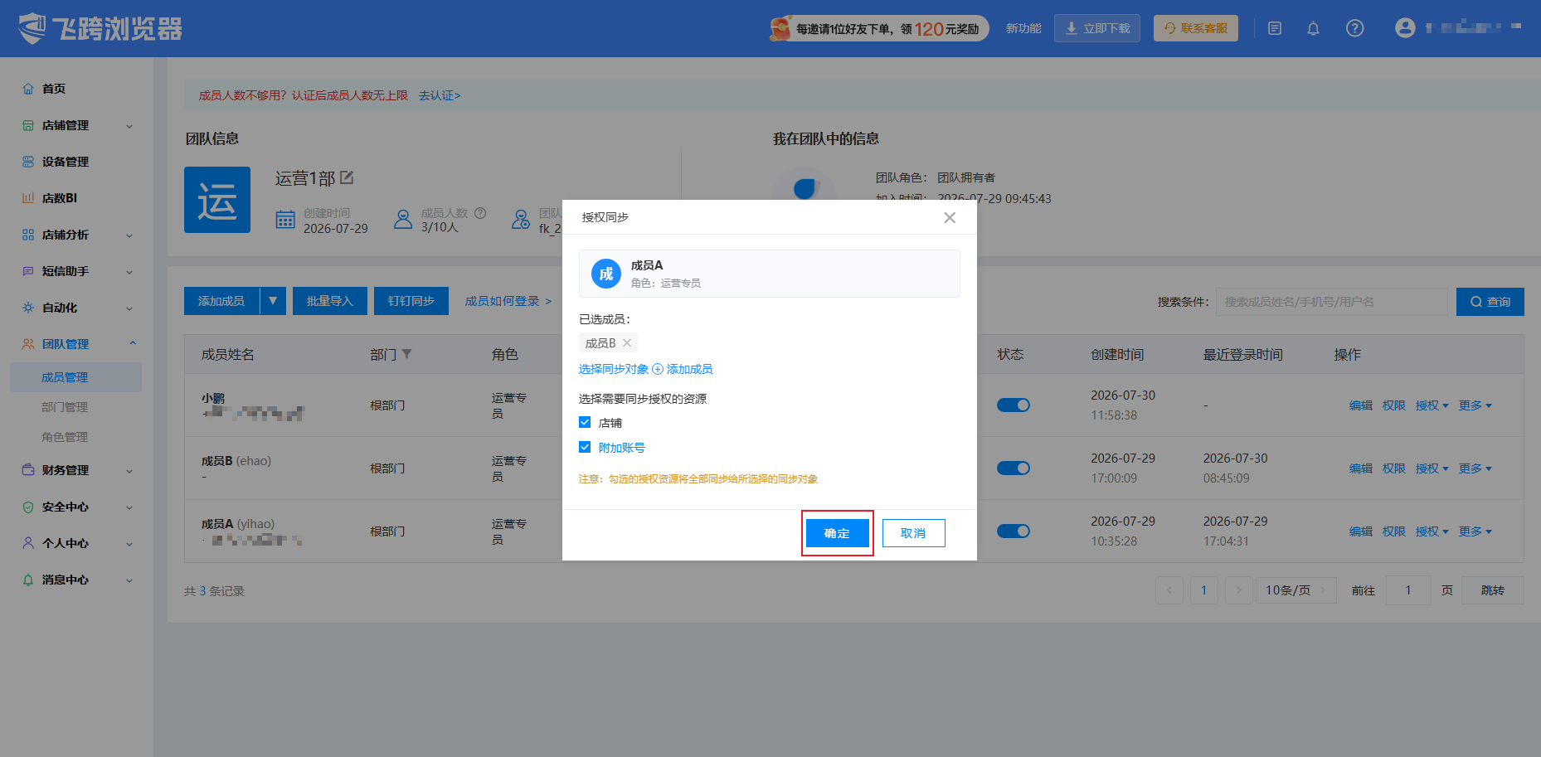Expand the 消息中心 menu chevron
1541x757 pixels.
click(129, 580)
